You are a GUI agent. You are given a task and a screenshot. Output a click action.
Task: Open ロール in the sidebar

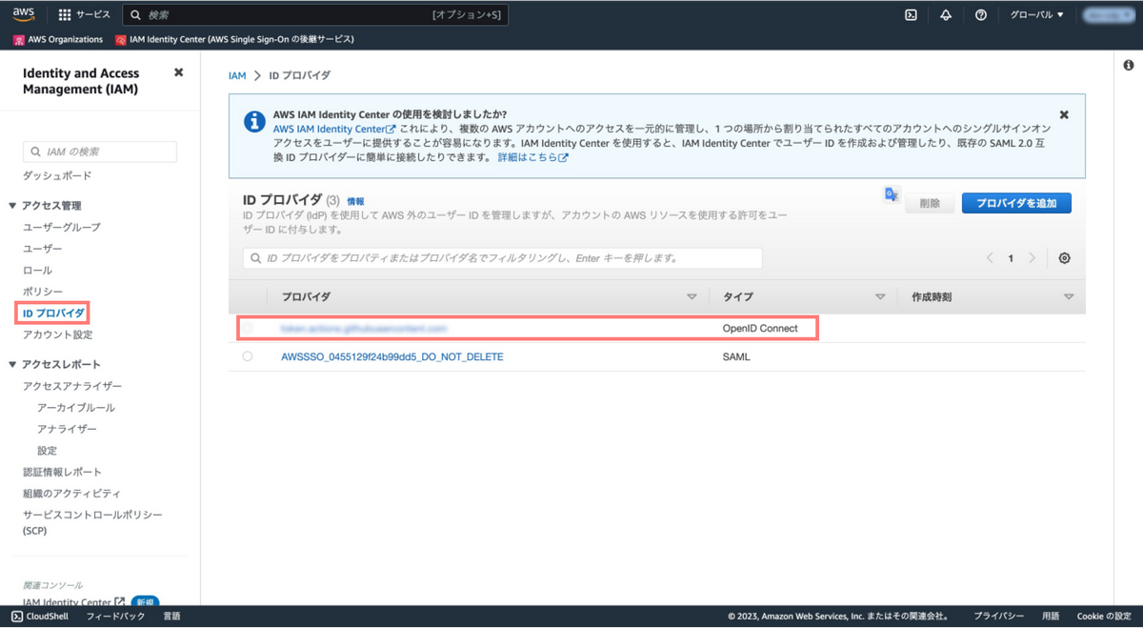coord(37,271)
